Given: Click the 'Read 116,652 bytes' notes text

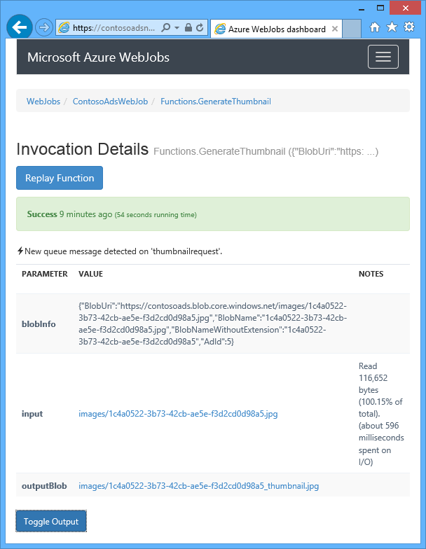Looking at the screenshot, I should [x=381, y=414].
